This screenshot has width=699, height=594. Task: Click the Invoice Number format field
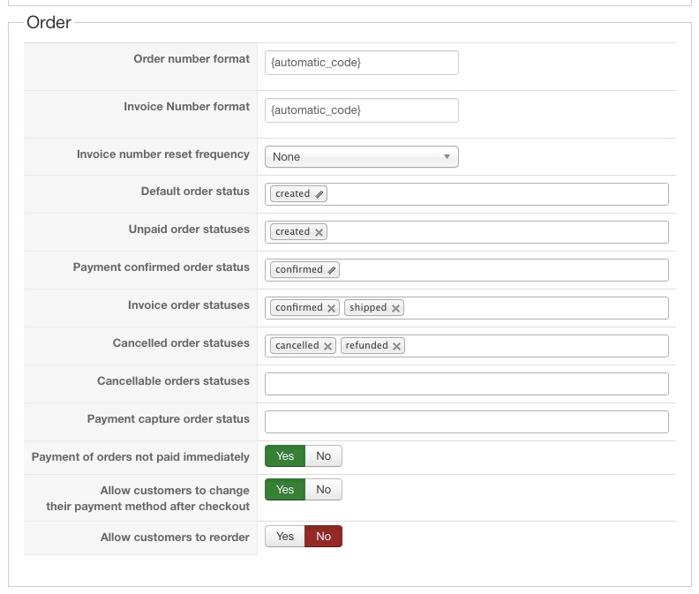tap(361, 110)
